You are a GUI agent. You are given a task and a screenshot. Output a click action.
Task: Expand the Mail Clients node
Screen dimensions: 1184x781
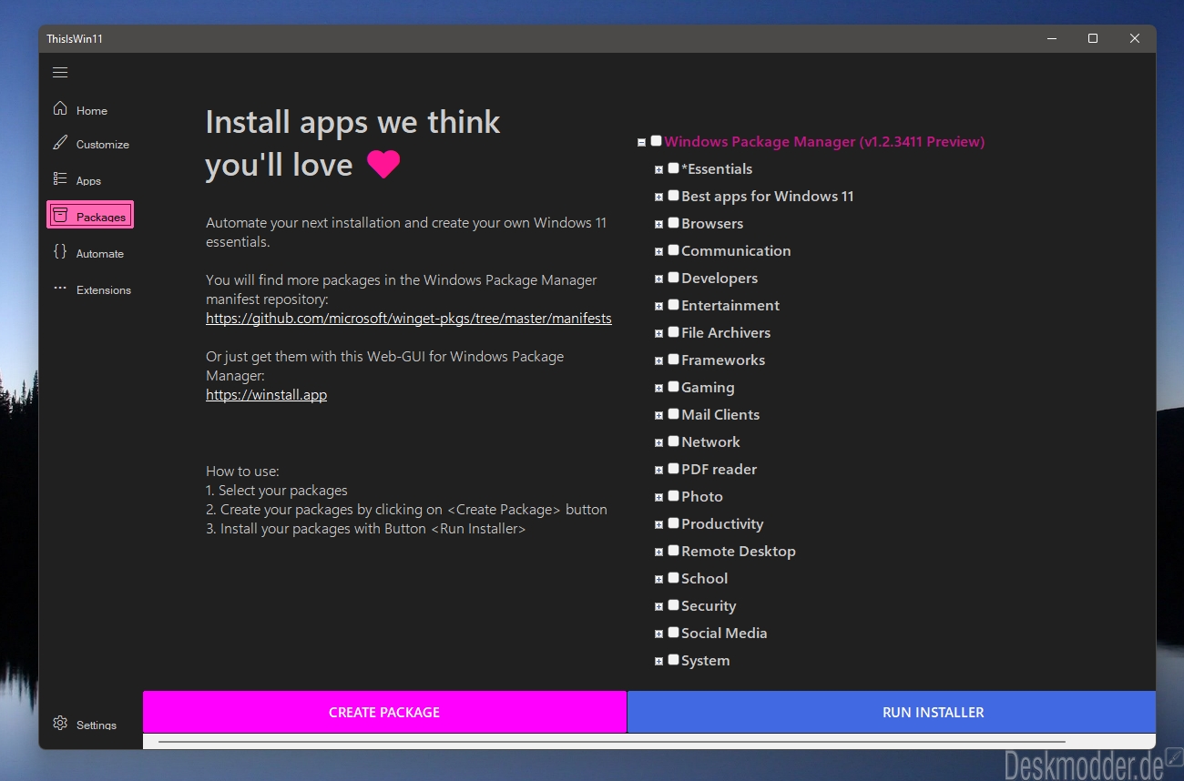(x=658, y=415)
